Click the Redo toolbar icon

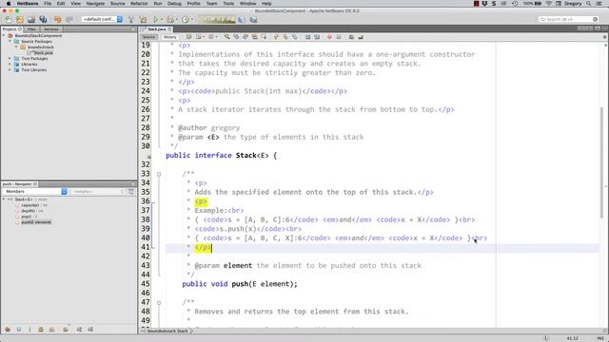click(69, 19)
